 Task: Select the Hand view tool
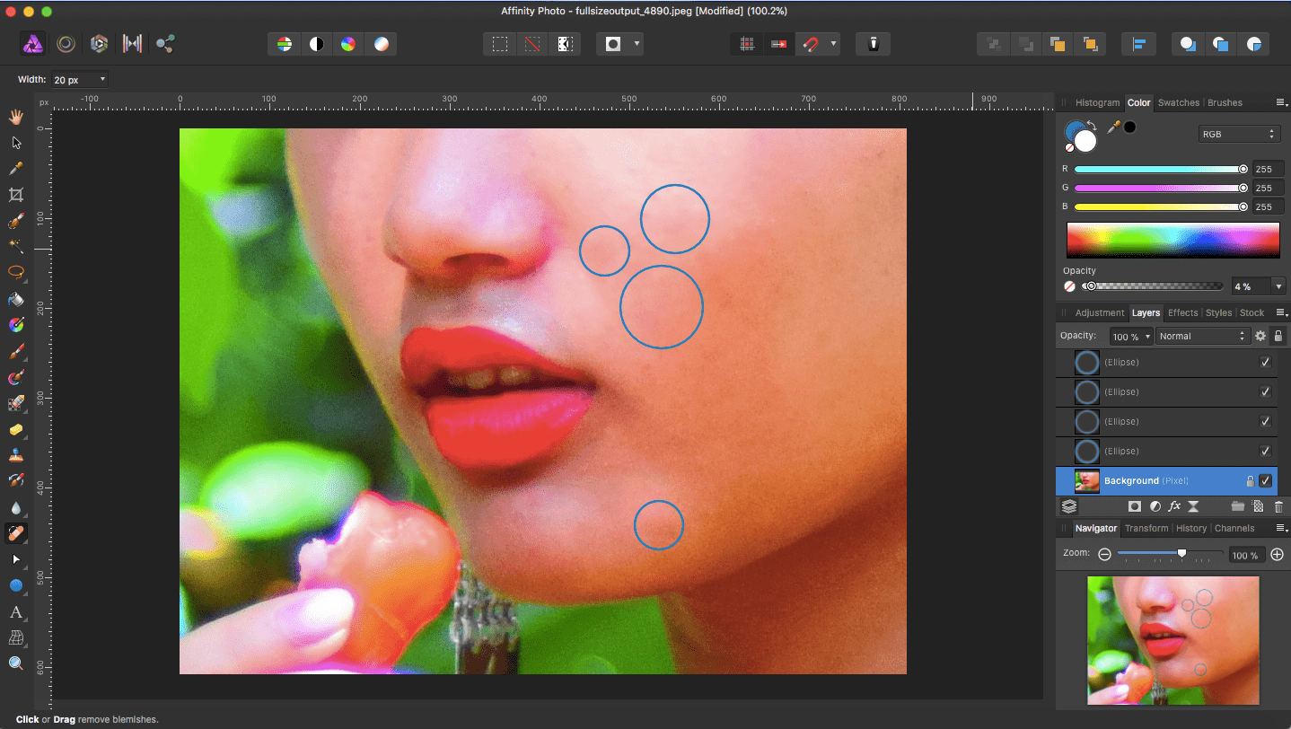(x=16, y=117)
